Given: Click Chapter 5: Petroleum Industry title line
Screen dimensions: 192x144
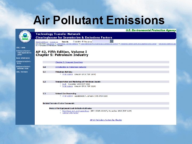Looking at the screenshot, I should coord(62,55).
